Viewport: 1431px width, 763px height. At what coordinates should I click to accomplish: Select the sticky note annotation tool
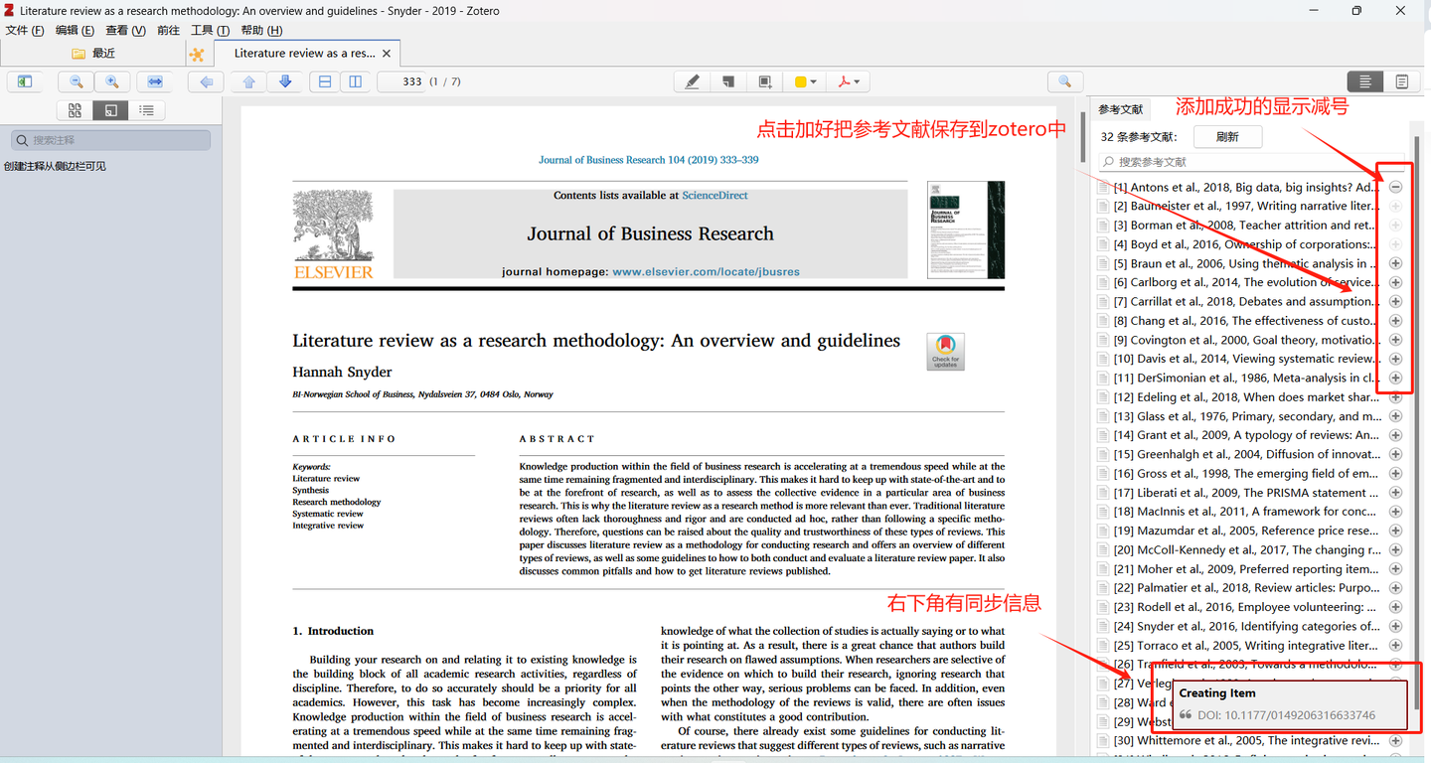tap(728, 81)
